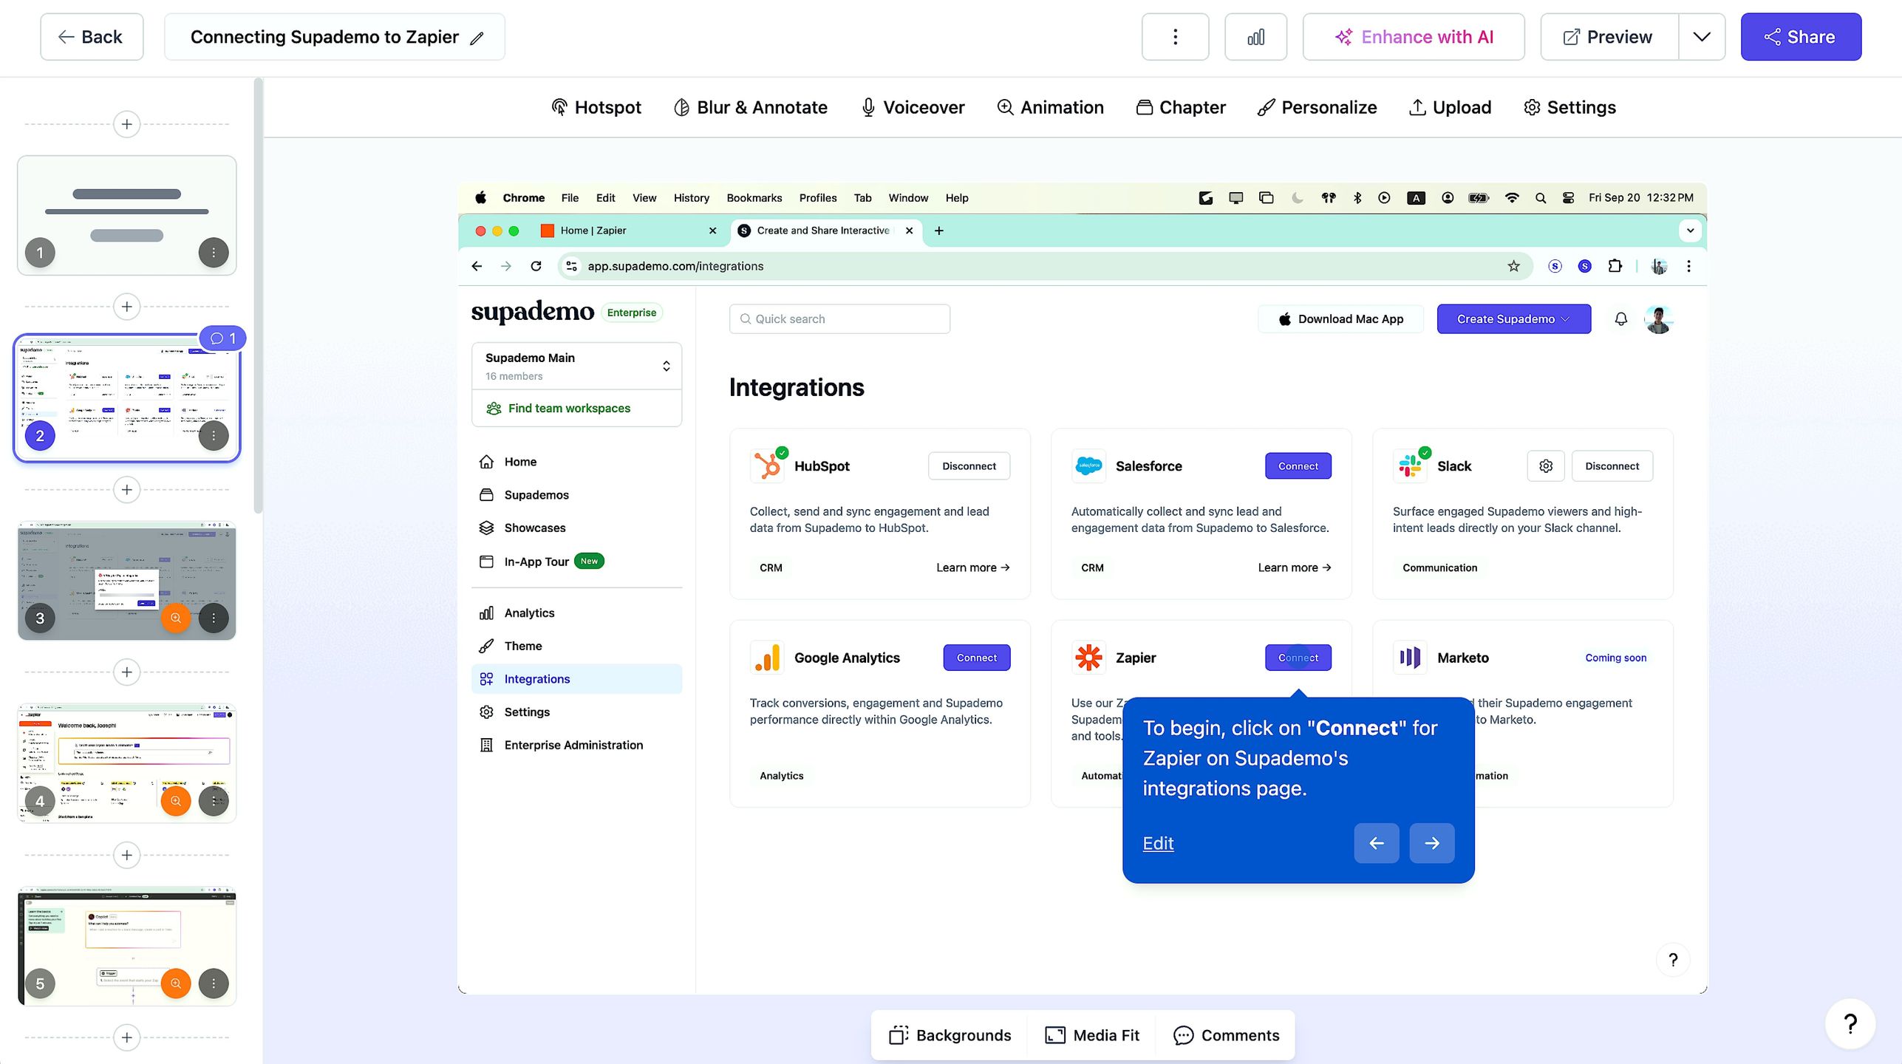Click Zapier Connect button
Screen dimensions: 1902x1064
coord(1298,658)
